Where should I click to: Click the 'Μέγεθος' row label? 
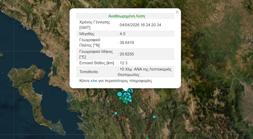tap(87, 34)
